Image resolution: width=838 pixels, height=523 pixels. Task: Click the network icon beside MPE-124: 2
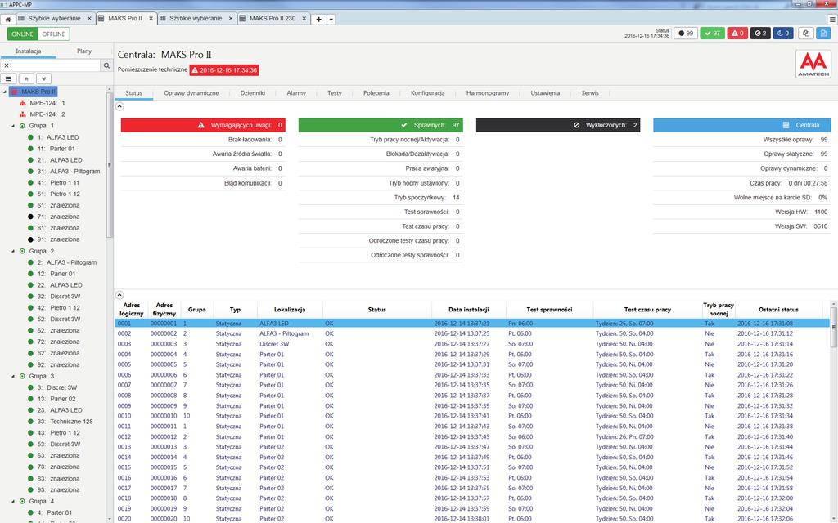coord(22,114)
